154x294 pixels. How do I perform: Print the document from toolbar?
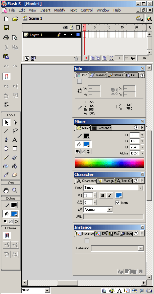click(6, 38)
